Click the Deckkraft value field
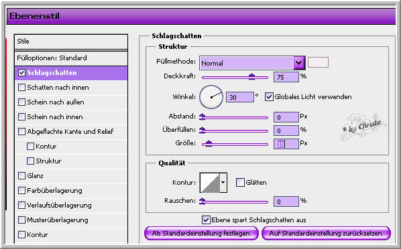401x249 pixels. point(286,77)
